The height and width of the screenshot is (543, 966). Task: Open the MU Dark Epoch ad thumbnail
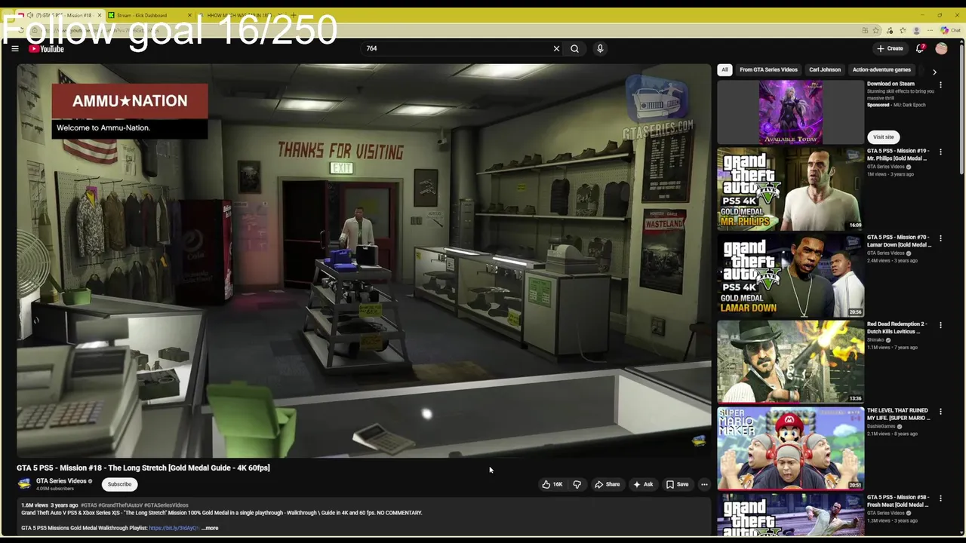(790, 112)
